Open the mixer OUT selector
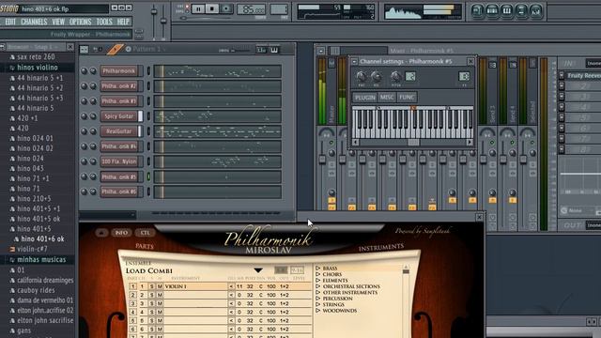 (593, 225)
